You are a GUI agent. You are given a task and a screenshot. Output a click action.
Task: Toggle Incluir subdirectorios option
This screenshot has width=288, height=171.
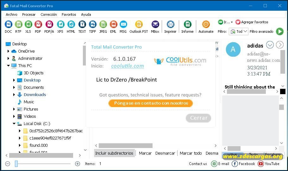pos(114,153)
